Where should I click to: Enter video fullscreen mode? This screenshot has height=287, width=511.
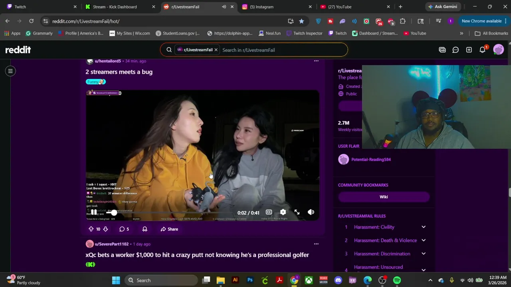[x=297, y=212]
